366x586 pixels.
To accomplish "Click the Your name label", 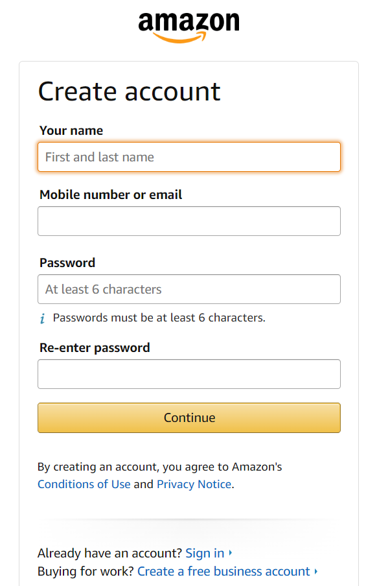I will click(71, 131).
